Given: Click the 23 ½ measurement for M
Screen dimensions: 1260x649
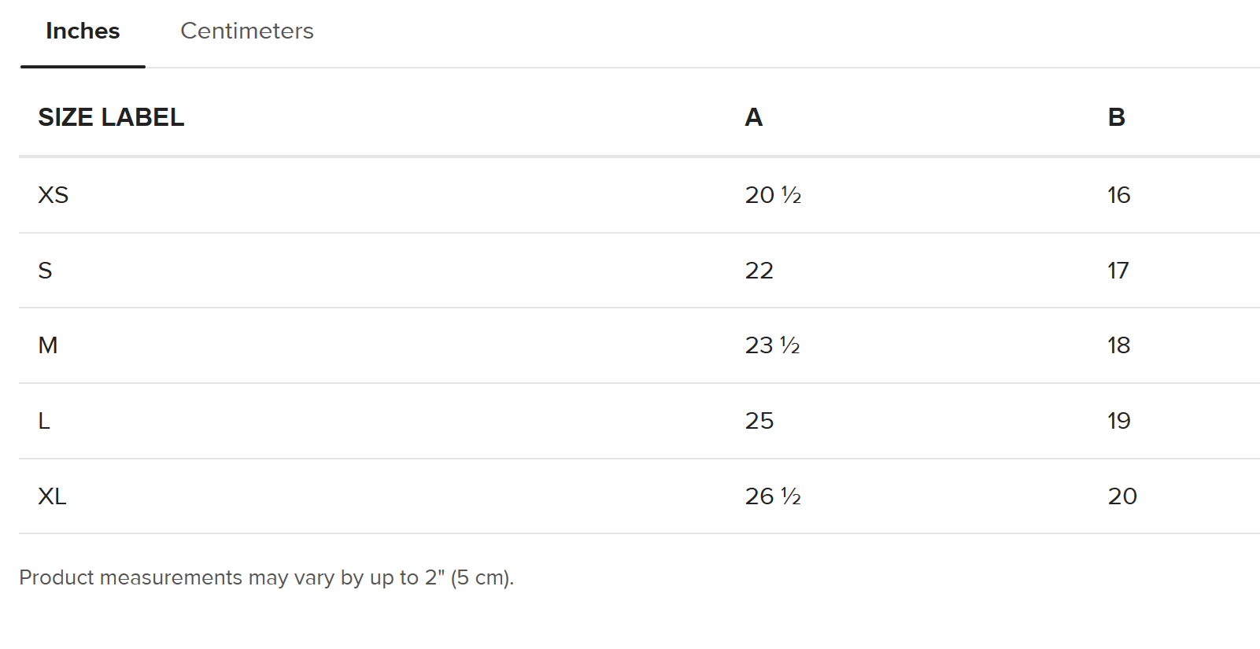Looking at the screenshot, I should pyautogui.click(x=773, y=345).
